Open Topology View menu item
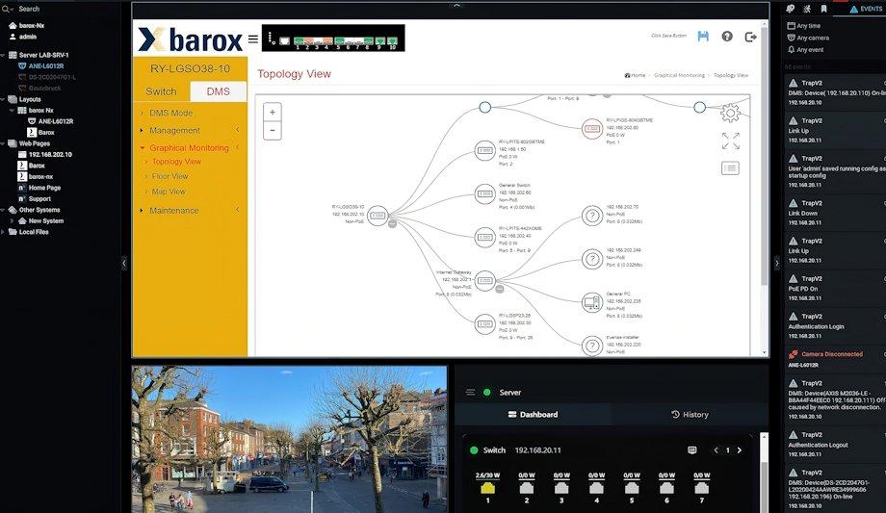This screenshot has height=513, width=886. (176, 162)
